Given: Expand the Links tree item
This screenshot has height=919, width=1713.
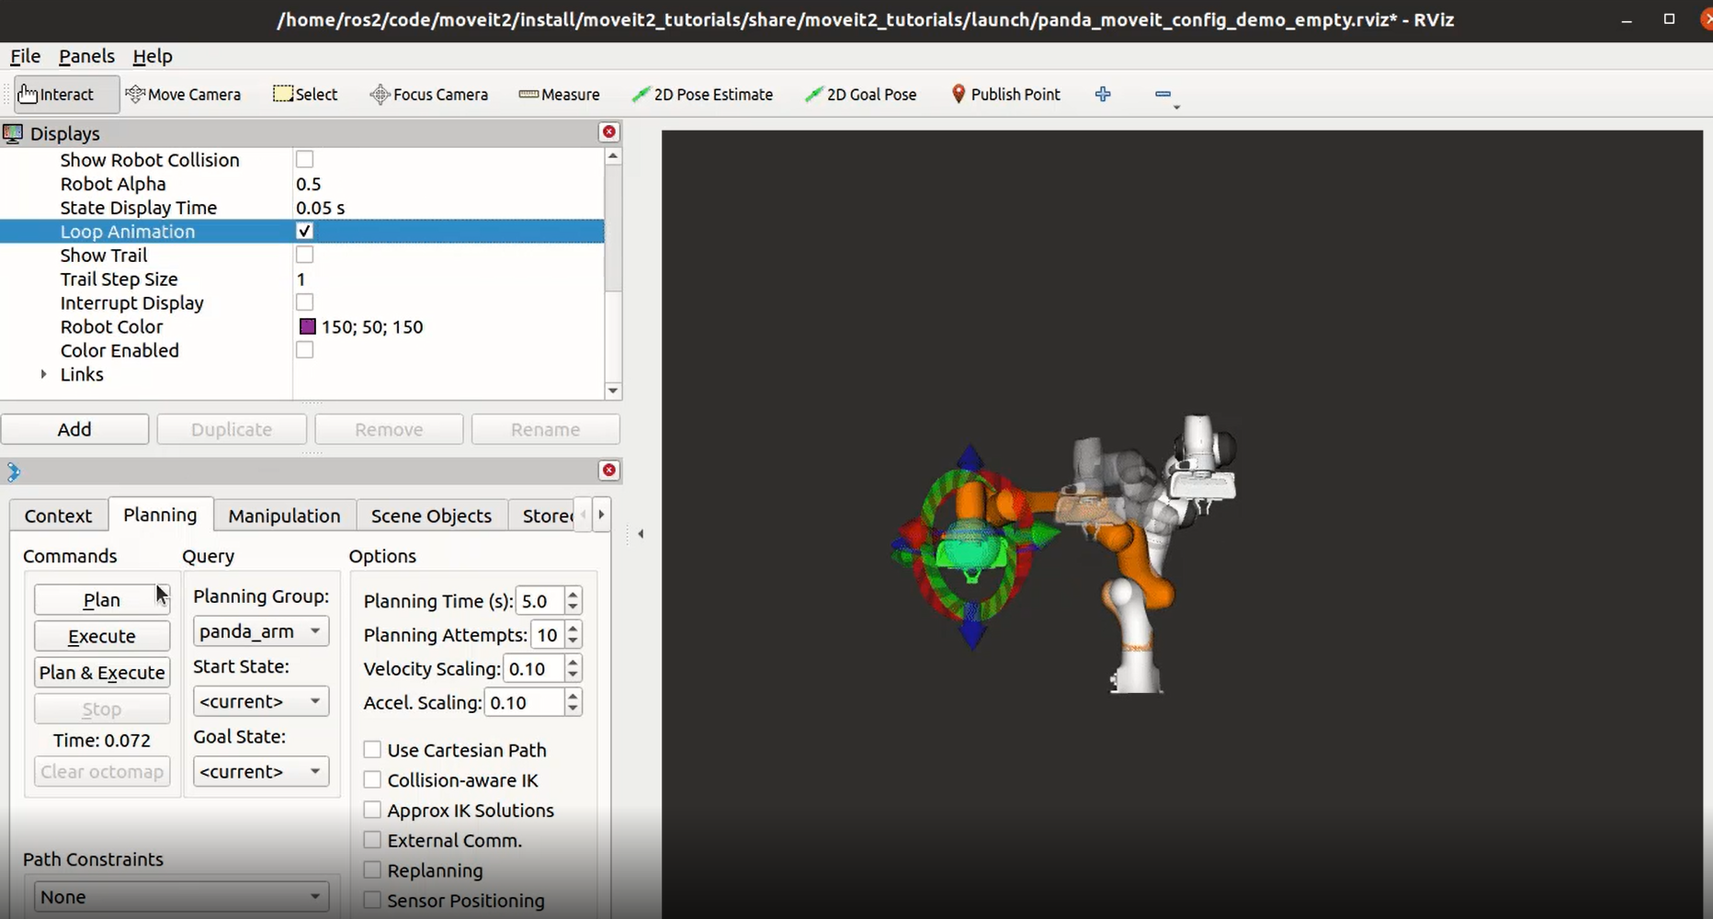Looking at the screenshot, I should click(43, 374).
